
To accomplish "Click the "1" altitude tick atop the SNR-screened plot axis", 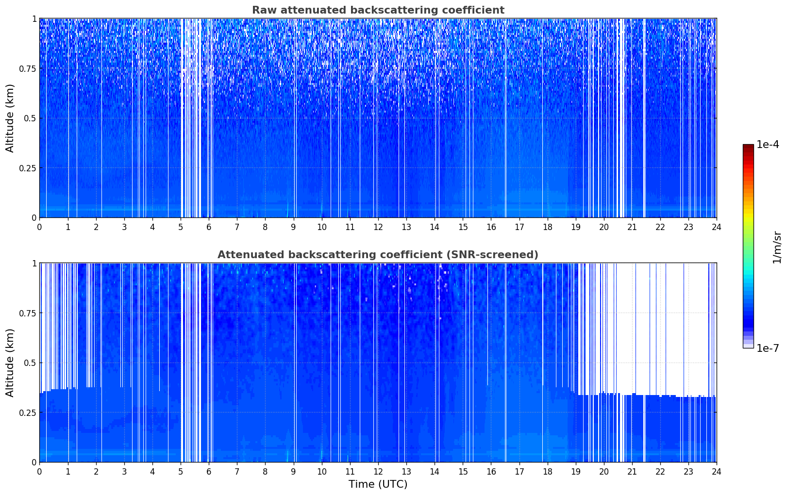I will 34,264.
